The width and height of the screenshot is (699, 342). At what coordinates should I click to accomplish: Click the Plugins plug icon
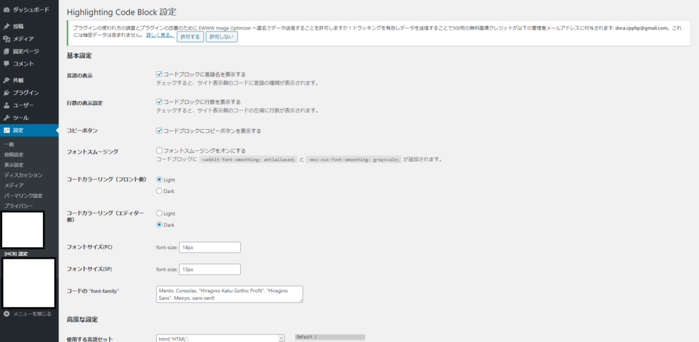click(7, 93)
